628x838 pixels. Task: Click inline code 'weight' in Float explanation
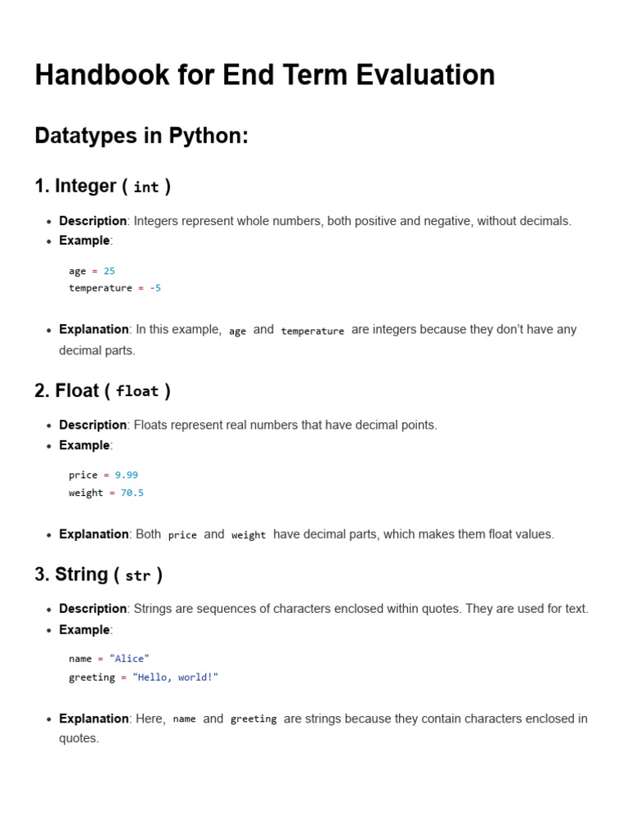tap(249, 535)
